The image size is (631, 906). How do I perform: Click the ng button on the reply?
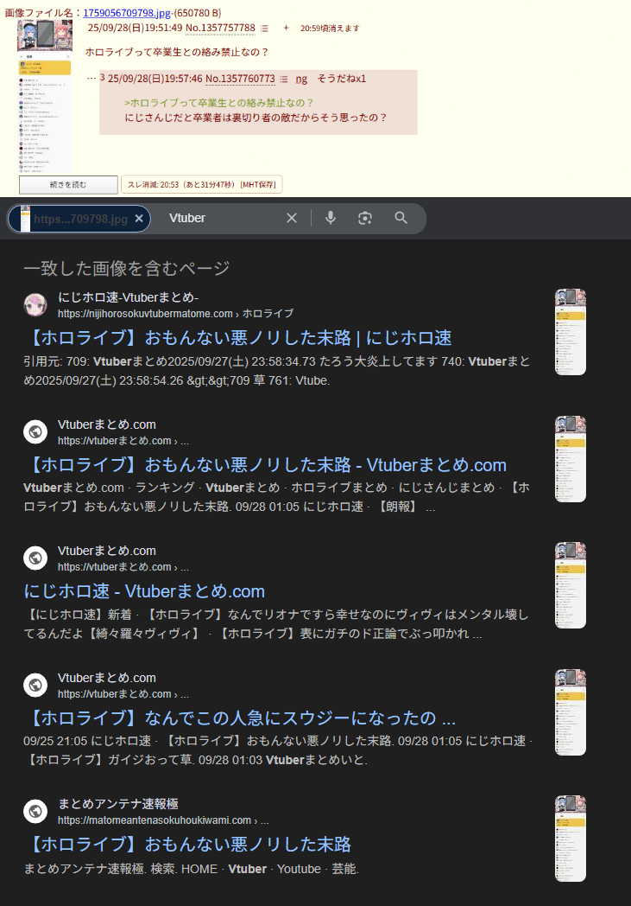tap(301, 79)
